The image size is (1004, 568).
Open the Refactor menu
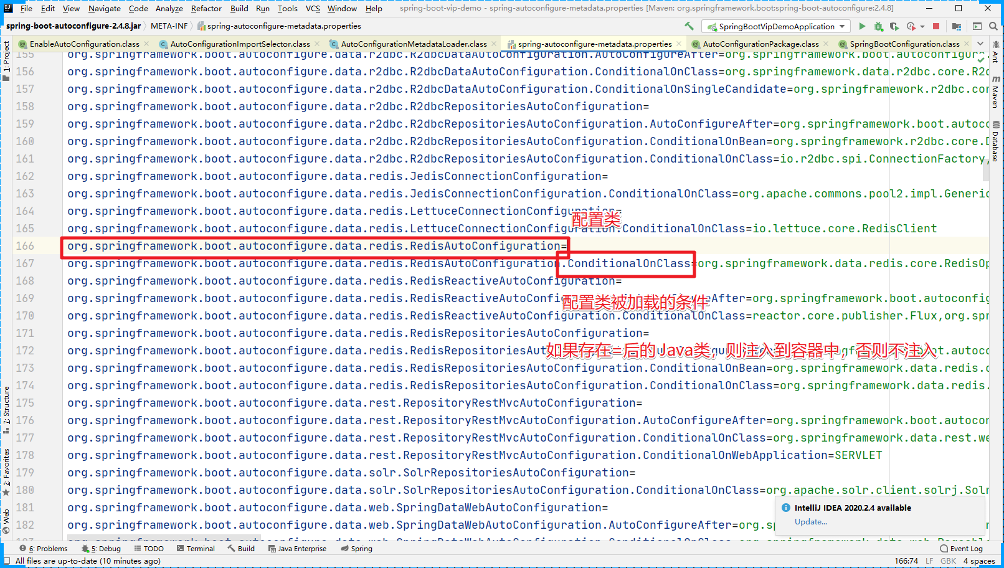206,8
